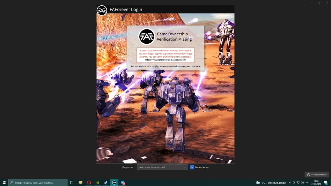
Task: Click the FAF logo in the title bar
Action: [x=102, y=10]
